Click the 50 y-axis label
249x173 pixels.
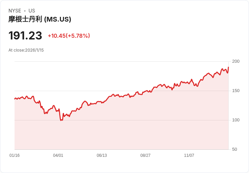234,149
